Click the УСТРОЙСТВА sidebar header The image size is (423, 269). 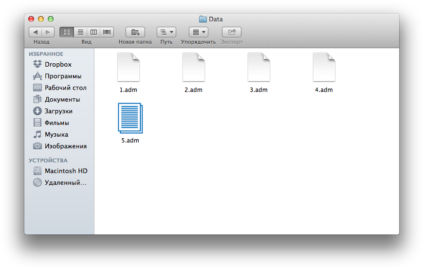click(48, 161)
